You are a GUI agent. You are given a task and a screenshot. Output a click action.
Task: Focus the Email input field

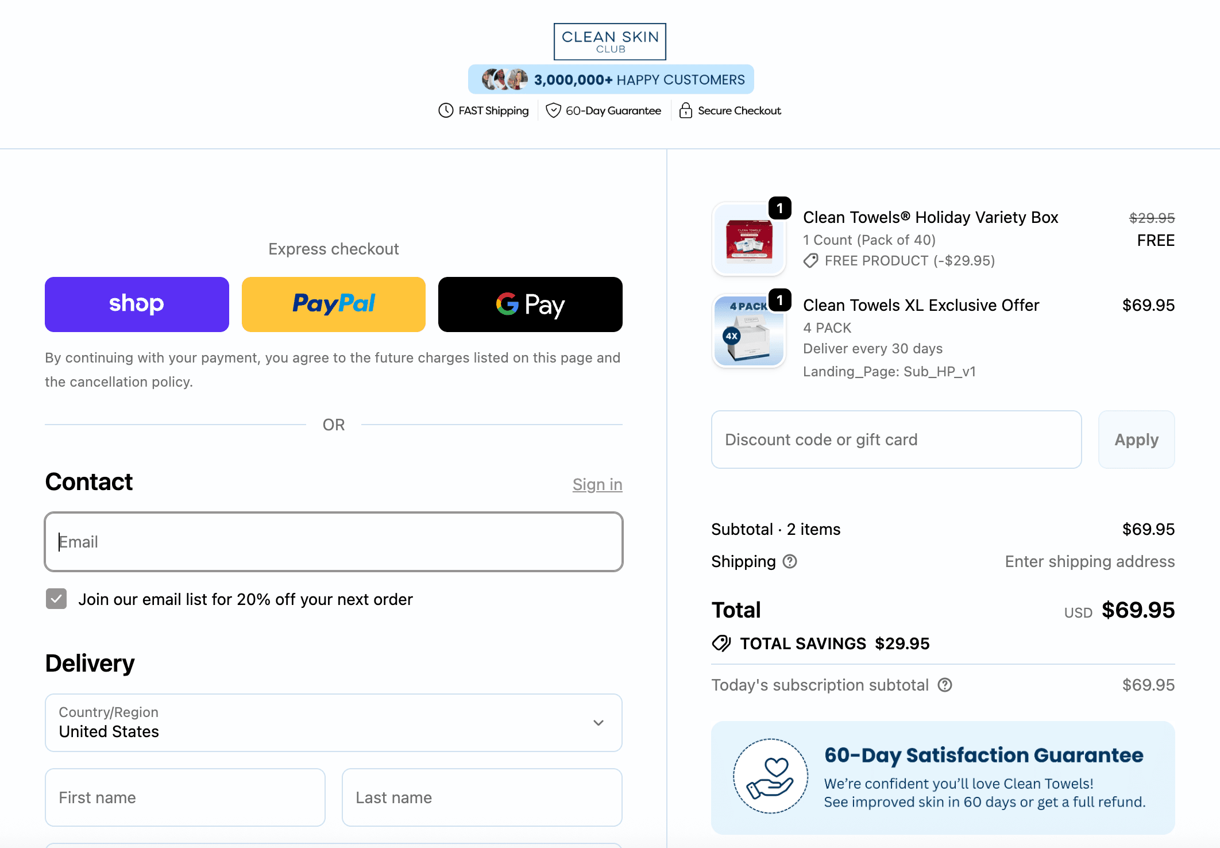coord(333,542)
